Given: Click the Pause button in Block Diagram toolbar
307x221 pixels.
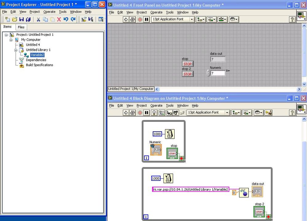Looking at the screenshot, I should click(x=147, y=113).
